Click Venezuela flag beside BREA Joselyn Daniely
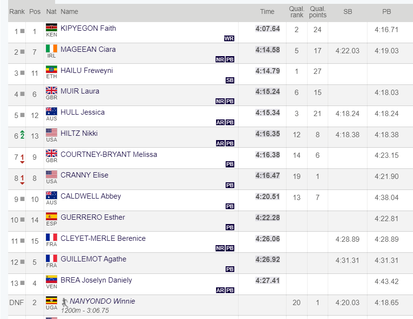413x319 pixels. click(x=51, y=280)
